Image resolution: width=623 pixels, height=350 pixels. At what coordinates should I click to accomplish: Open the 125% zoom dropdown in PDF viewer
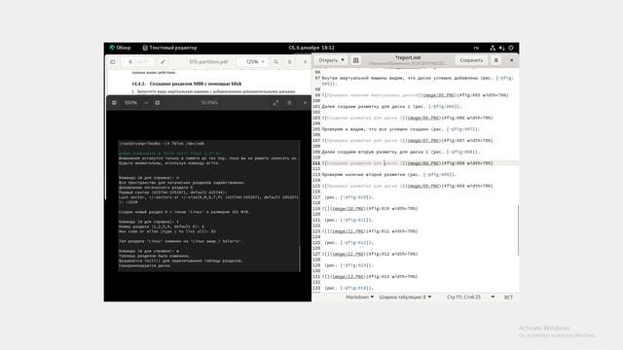(x=255, y=62)
